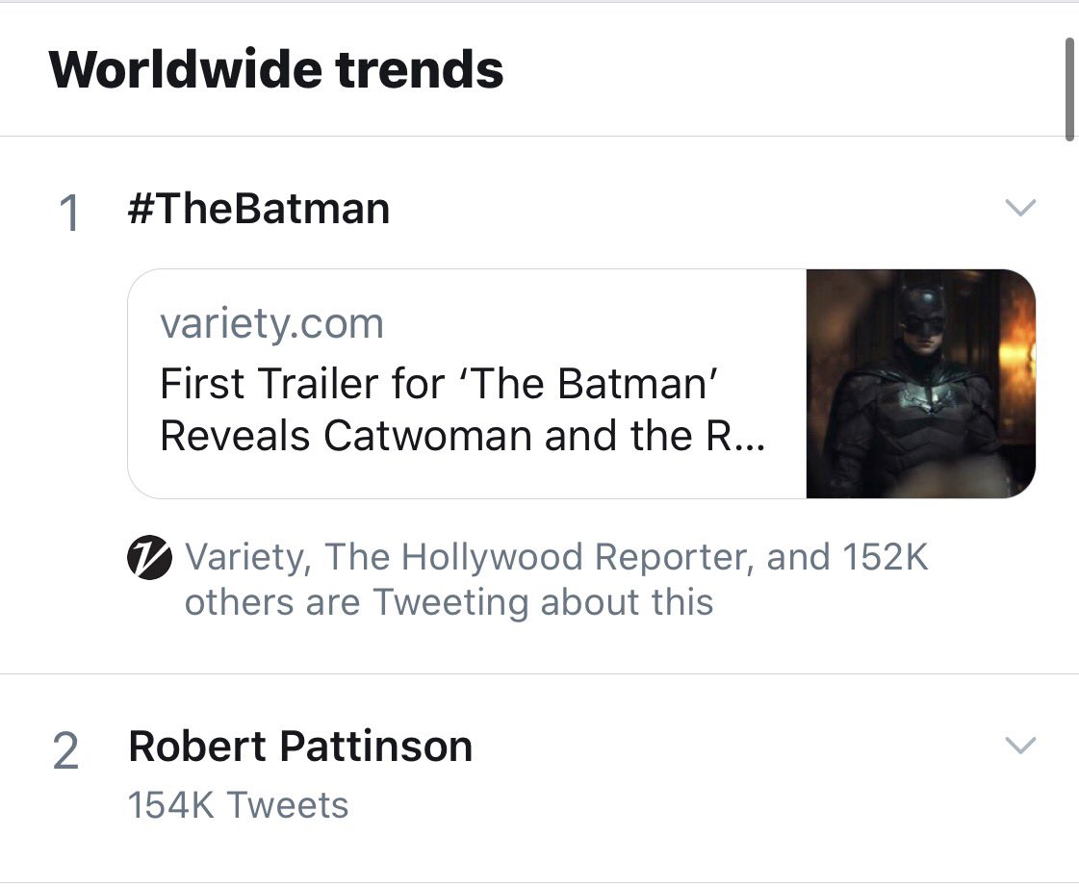Click the 152K tweeting count text

click(885, 556)
